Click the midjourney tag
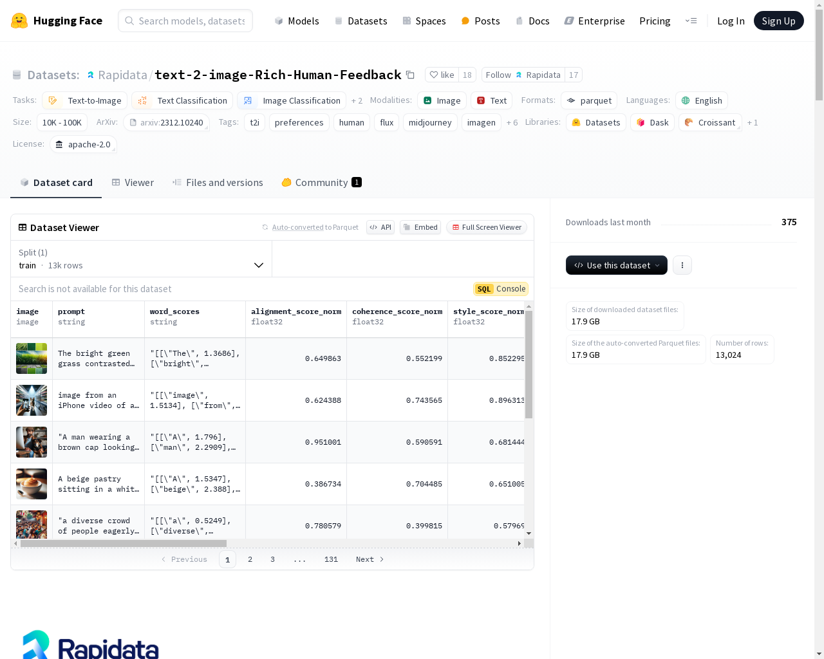Viewport: 824px width, 659px height. (430, 122)
